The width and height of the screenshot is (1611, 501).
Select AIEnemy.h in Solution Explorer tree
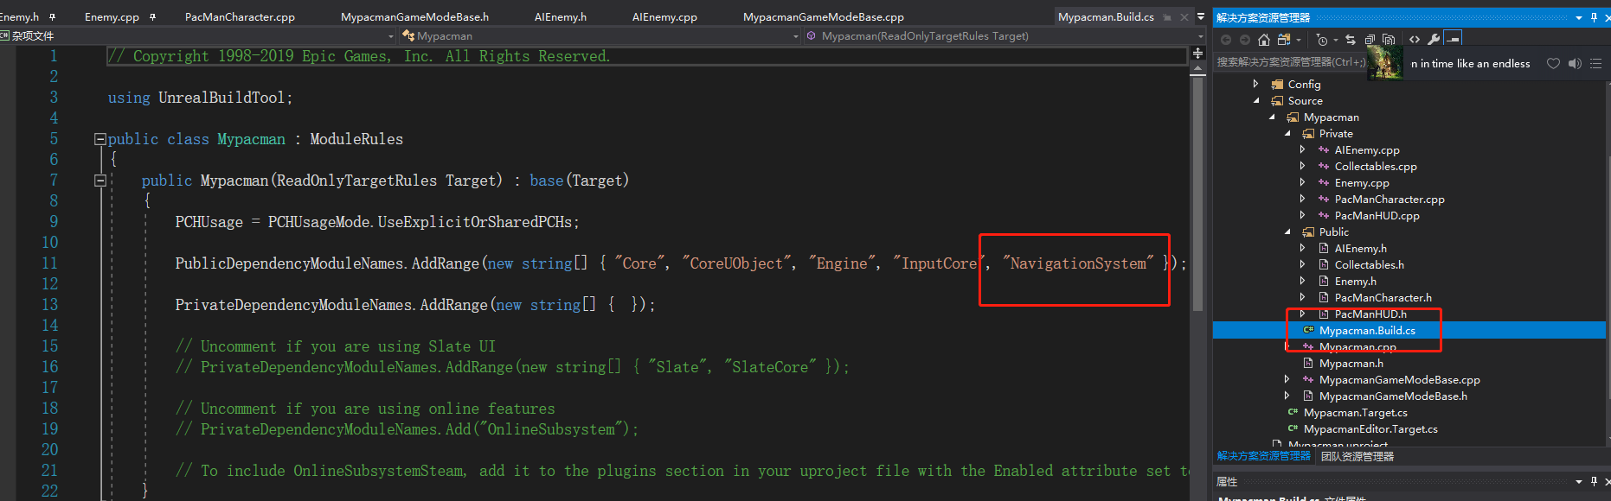coord(1360,249)
